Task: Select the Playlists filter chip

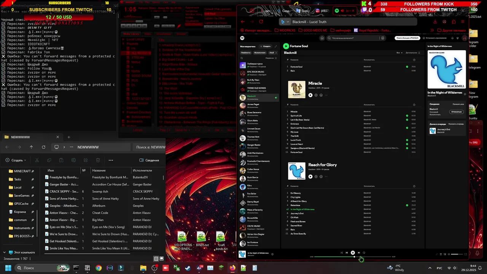Action: tap(246, 53)
